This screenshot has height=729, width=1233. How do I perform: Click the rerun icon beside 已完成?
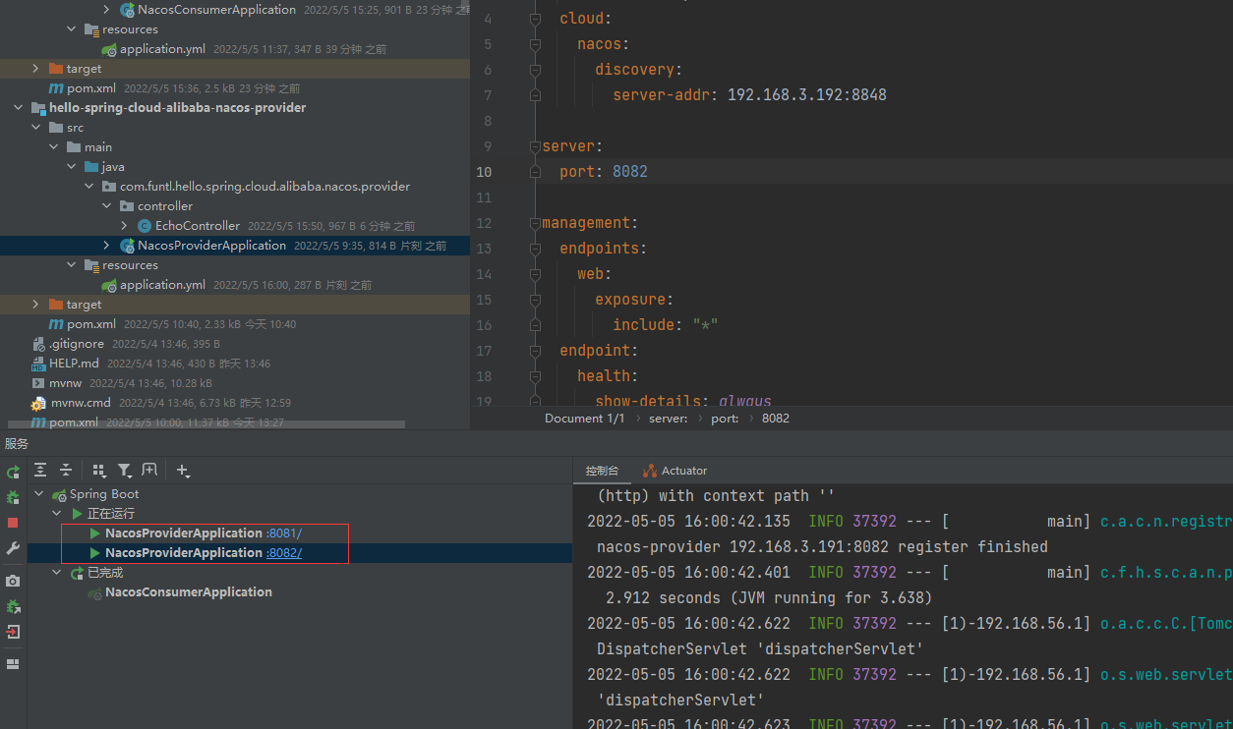point(78,573)
